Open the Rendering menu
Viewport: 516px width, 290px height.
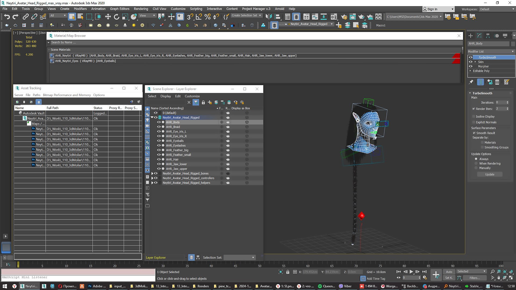click(x=141, y=9)
